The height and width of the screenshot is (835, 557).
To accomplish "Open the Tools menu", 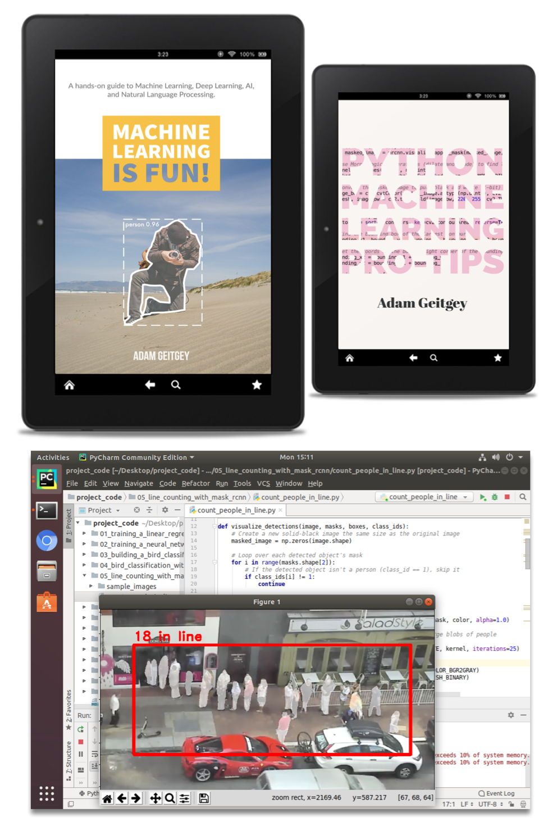I will coord(242,483).
